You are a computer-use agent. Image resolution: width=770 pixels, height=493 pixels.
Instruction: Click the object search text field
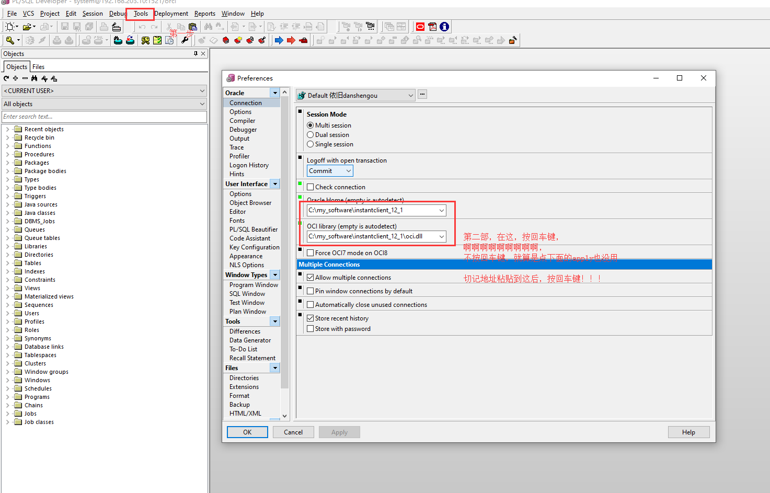pos(105,117)
